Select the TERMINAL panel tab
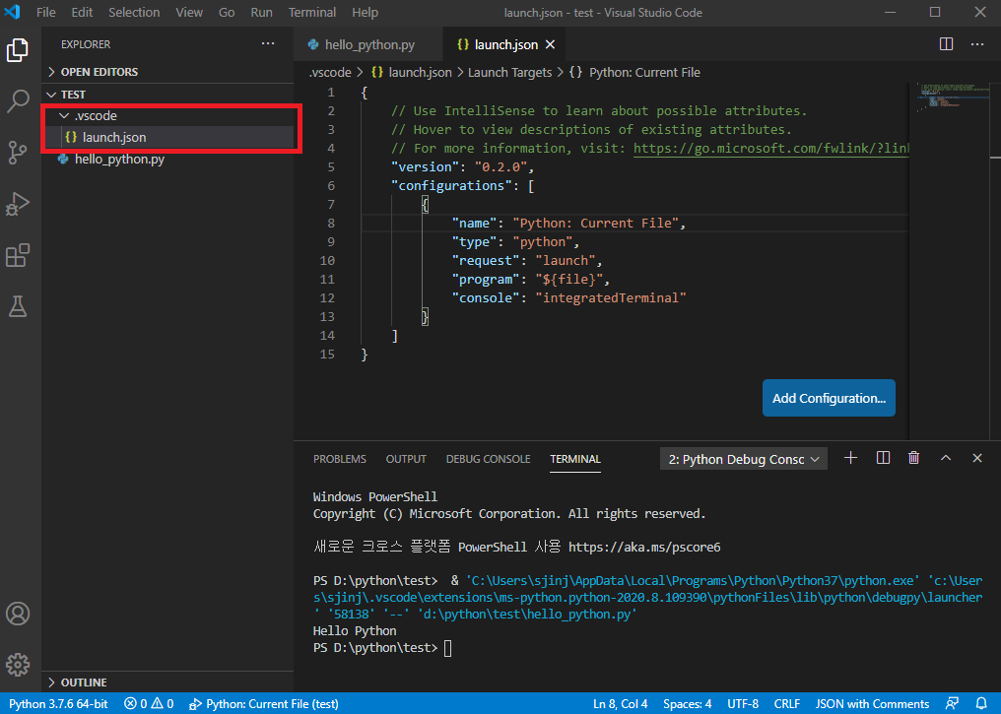 point(575,459)
